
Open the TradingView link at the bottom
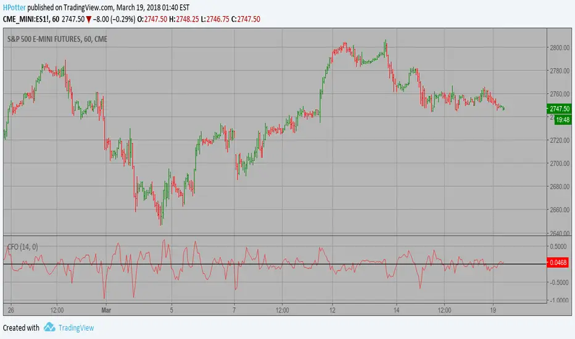(x=76, y=328)
